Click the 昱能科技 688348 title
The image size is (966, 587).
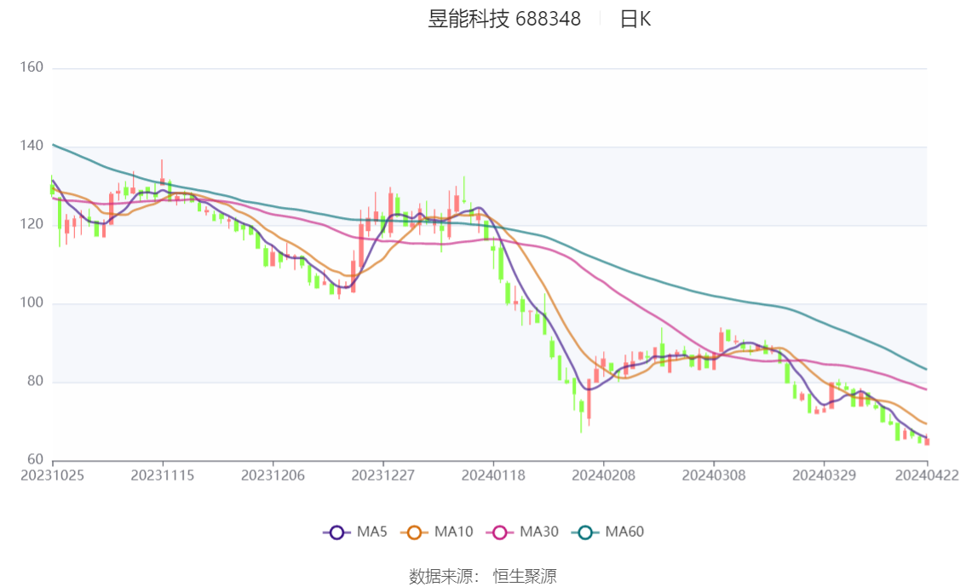click(504, 20)
